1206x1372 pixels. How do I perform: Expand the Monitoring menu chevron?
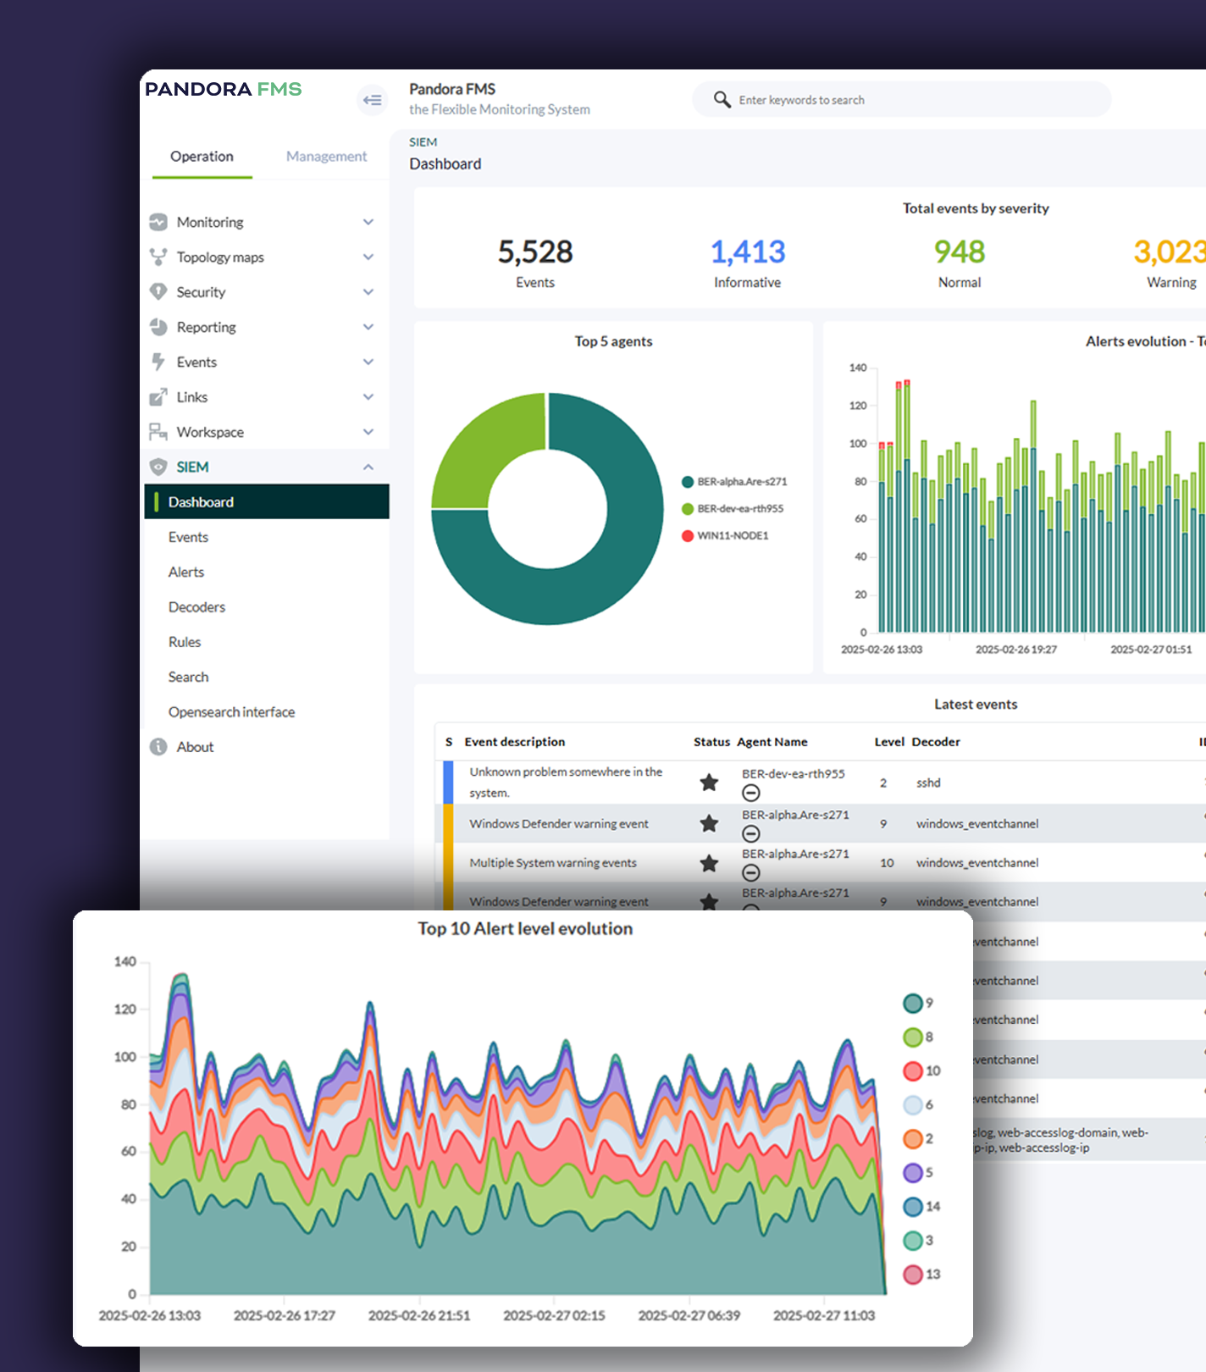[368, 222]
